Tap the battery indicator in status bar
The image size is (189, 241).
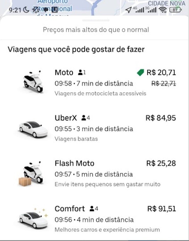click(x=175, y=10)
